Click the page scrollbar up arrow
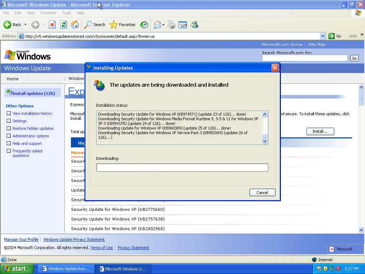 click(361, 87)
